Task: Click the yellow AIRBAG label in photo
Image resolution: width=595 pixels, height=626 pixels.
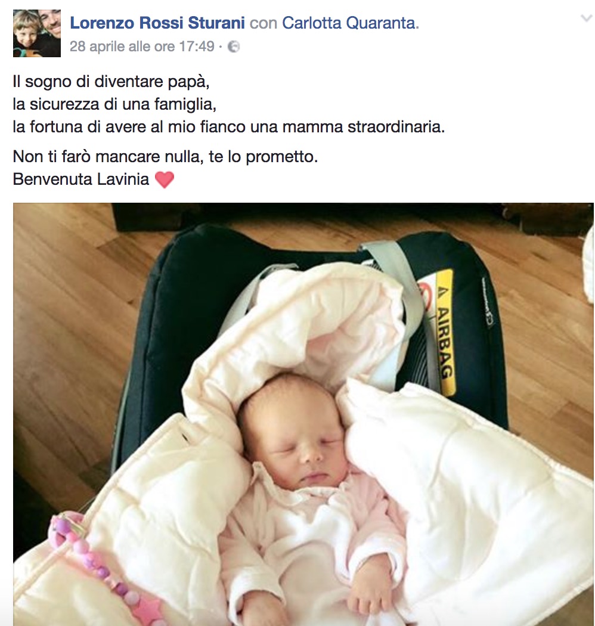Action: pos(444,331)
